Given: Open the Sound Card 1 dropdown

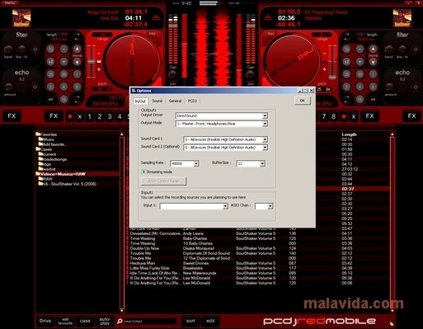Looking at the screenshot, I should (x=265, y=139).
